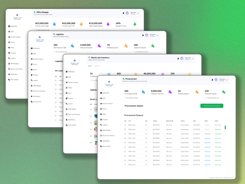The width and height of the screenshot is (245, 184).
Task: Click the orange Pending request icon in Procurement
Action: coord(197,92)
